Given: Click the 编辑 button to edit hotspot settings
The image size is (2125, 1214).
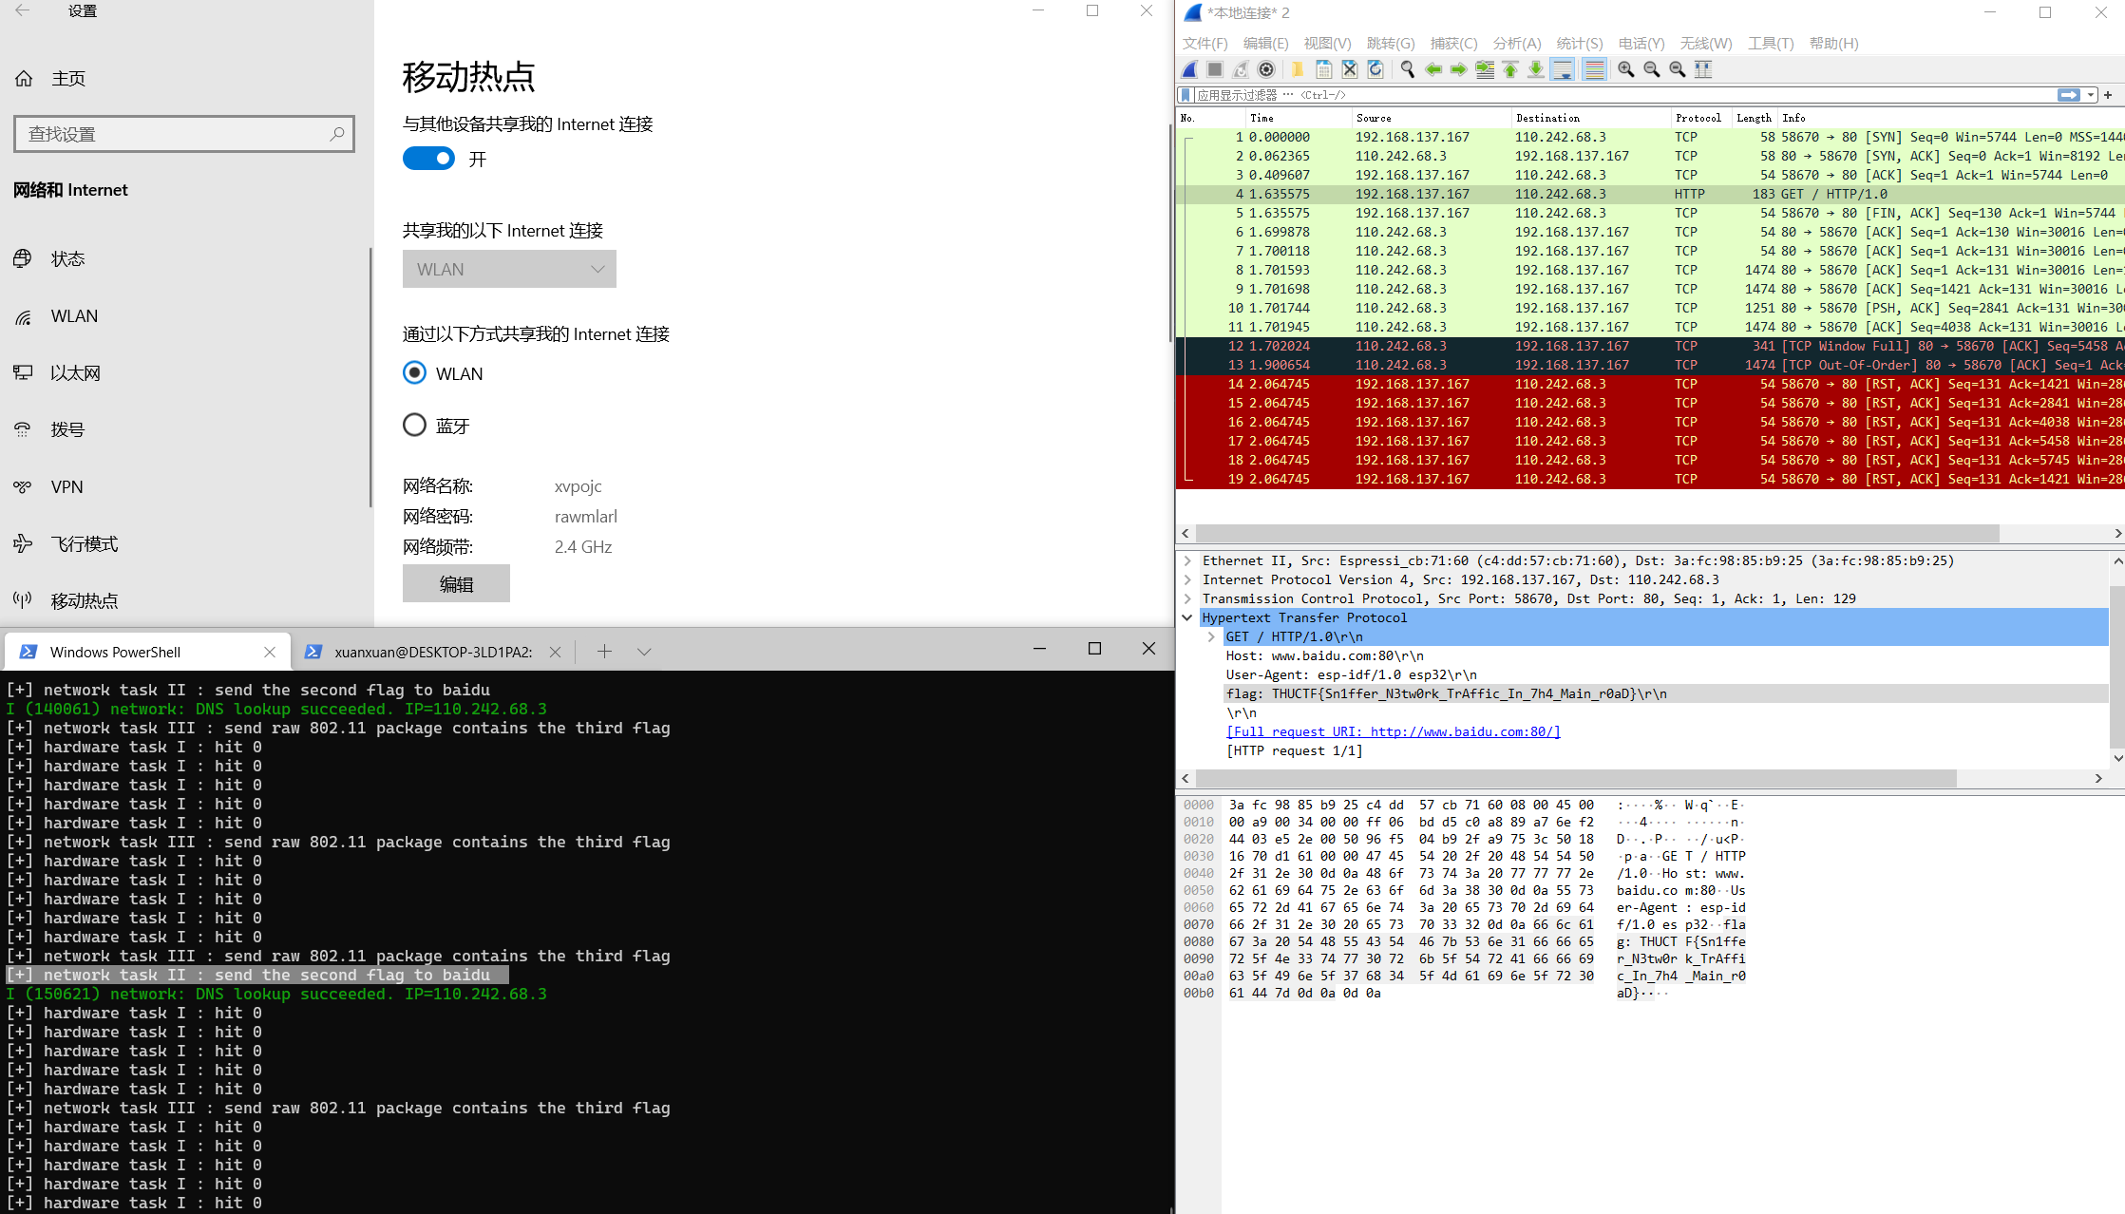Looking at the screenshot, I should point(456,582).
